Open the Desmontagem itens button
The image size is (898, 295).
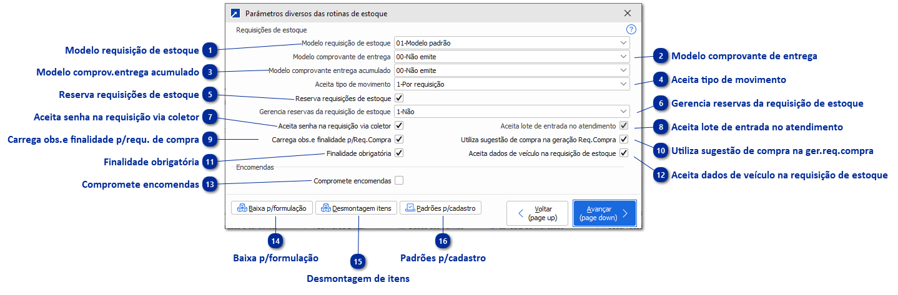point(355,208)
